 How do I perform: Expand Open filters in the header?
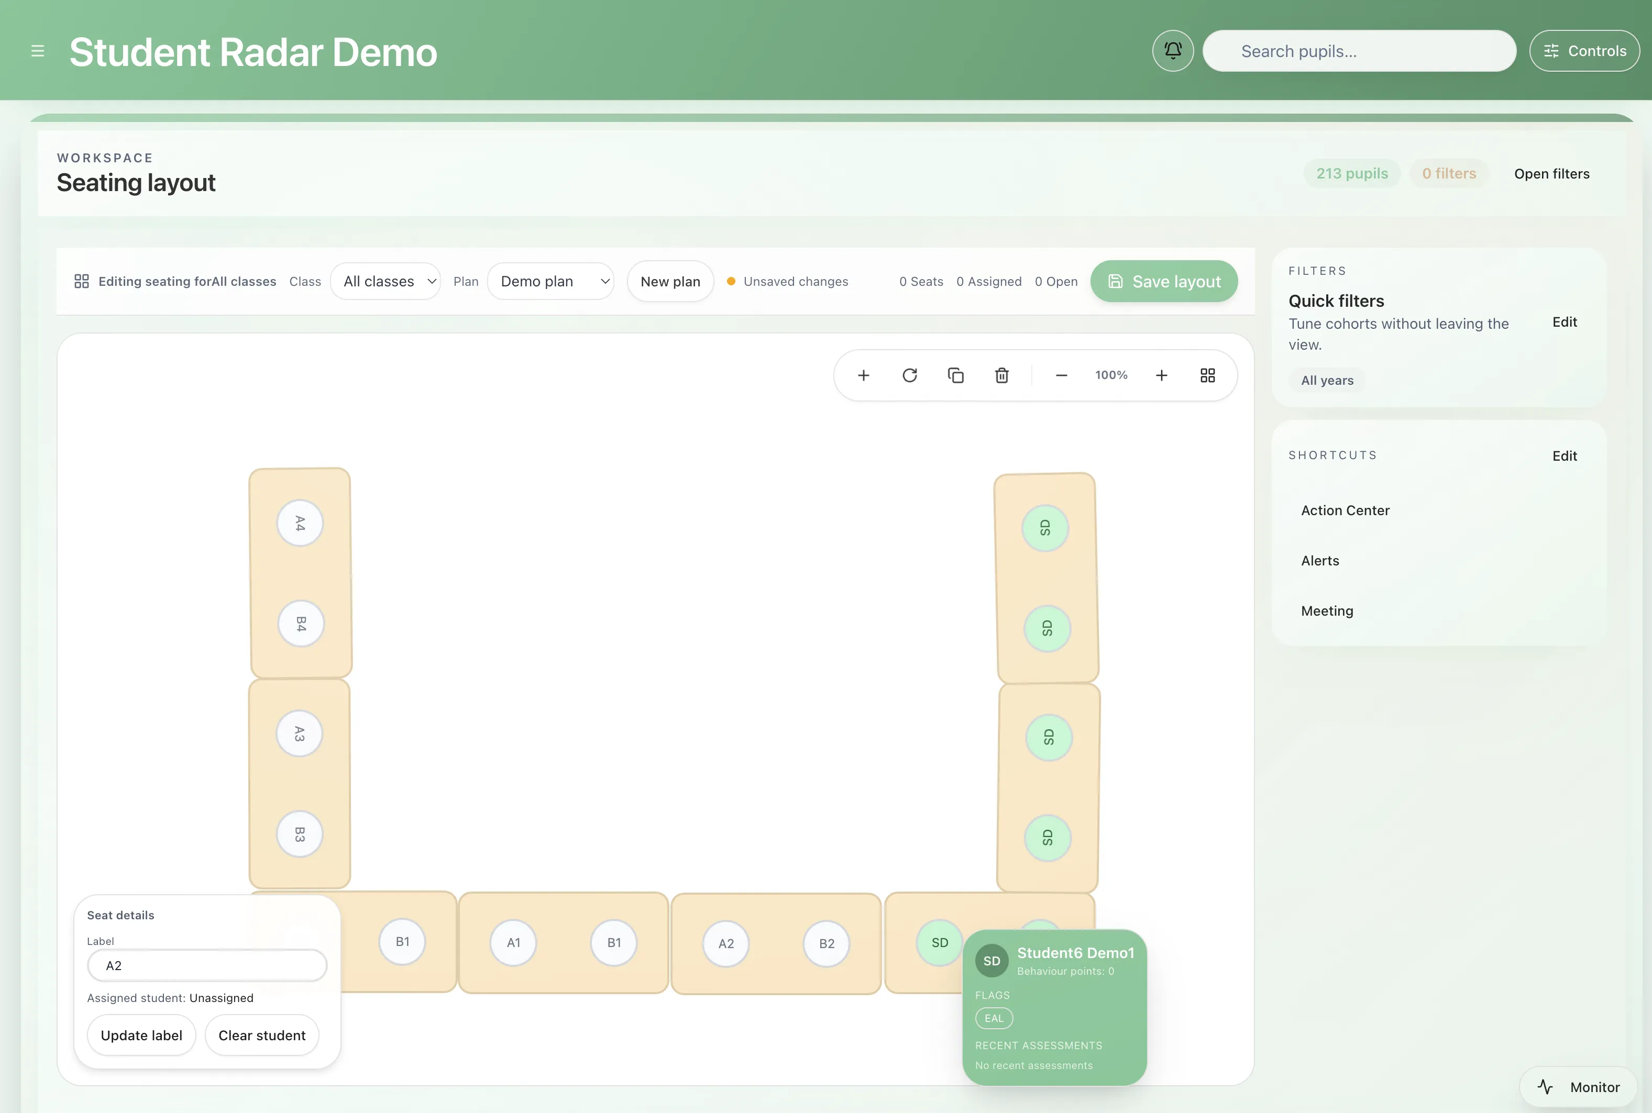click(1551, 173)
